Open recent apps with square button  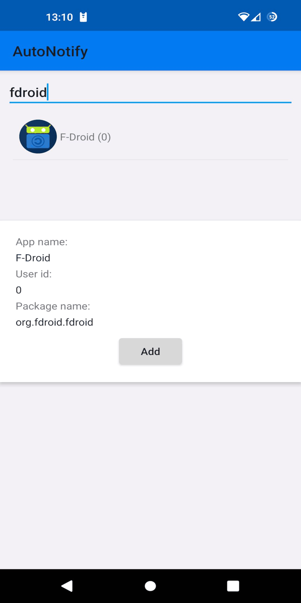click(x=233, y=586)
